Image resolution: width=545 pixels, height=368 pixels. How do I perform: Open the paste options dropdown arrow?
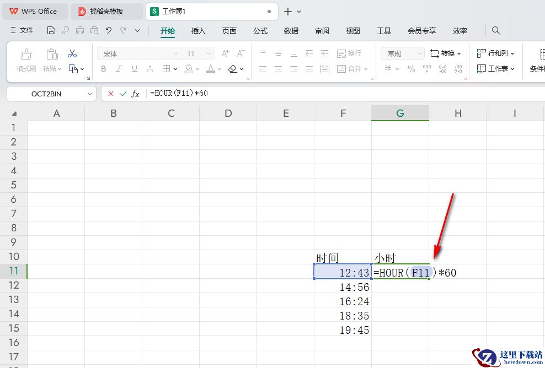pos(60,69)
